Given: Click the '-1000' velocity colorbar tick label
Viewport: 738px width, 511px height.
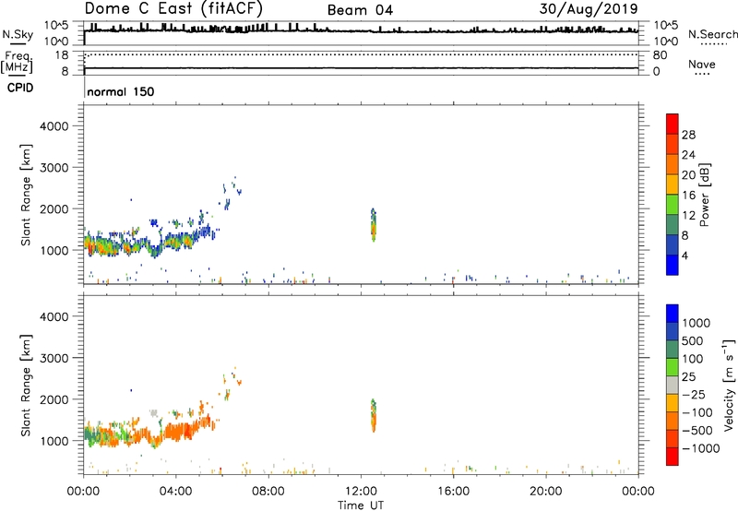Looking at the screenshot, I should pyautogui.click(x=700, y=448).
